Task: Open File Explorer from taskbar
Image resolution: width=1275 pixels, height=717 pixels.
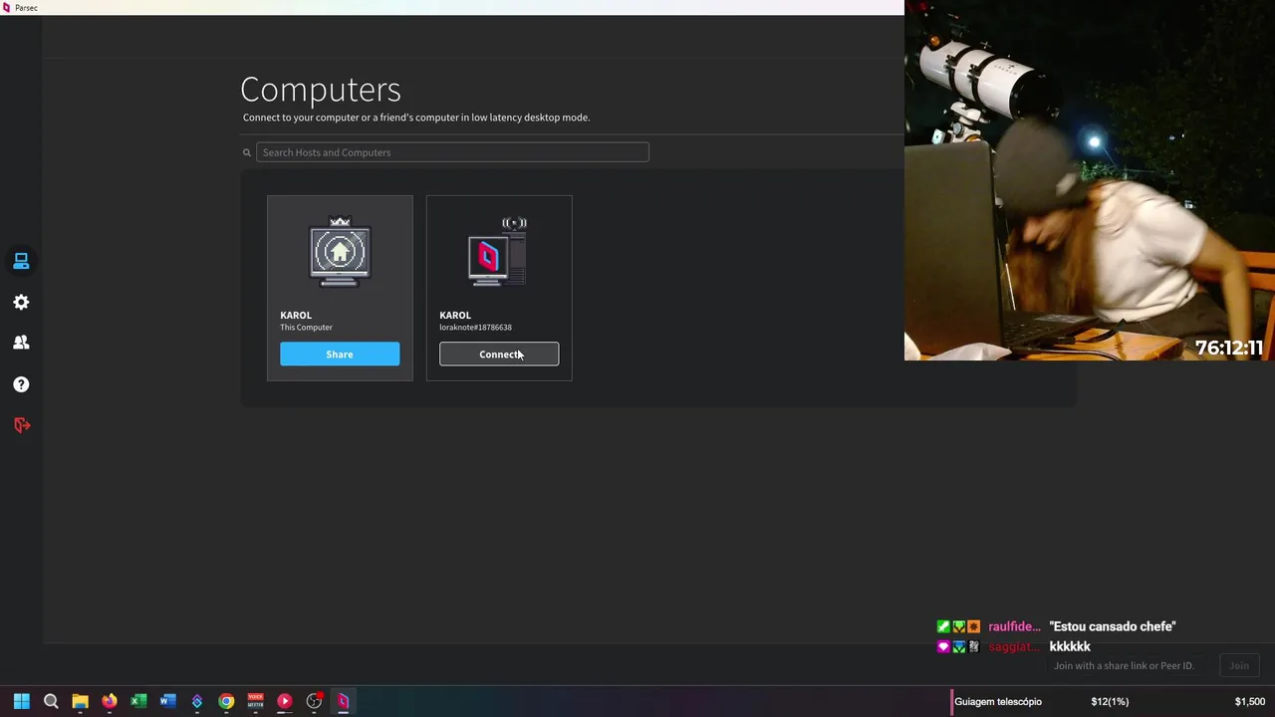Action: coord(80,701)
